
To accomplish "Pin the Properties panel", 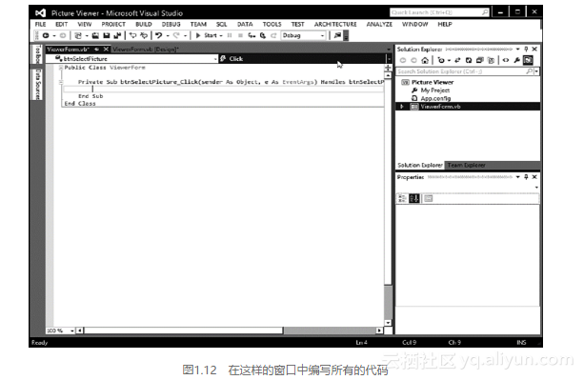I will pyautogui.click(x=526, y=177).
